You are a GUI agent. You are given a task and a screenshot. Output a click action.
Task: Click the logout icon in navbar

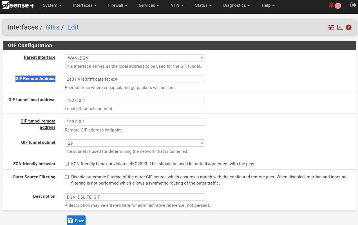(353, 5)
